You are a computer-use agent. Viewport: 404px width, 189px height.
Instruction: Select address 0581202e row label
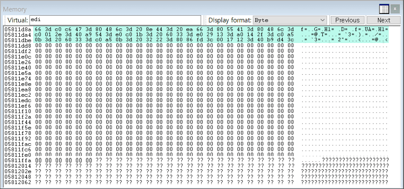click(x=18, y=171)
